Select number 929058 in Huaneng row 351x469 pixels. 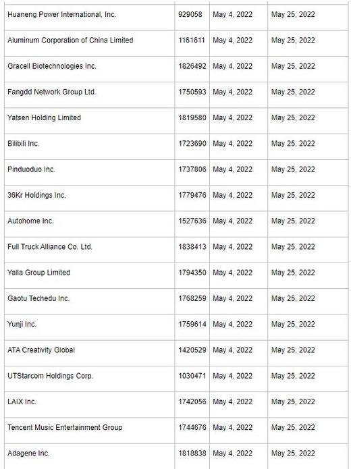coord(190,14)
